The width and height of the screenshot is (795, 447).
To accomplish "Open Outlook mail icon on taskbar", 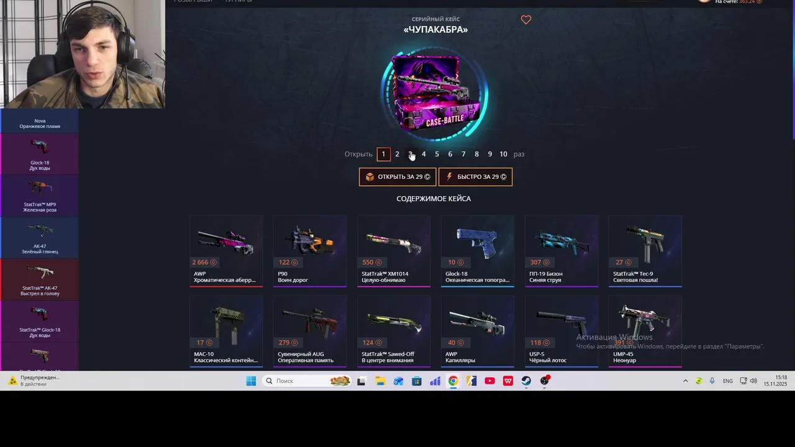I will [x=398, y=381].
